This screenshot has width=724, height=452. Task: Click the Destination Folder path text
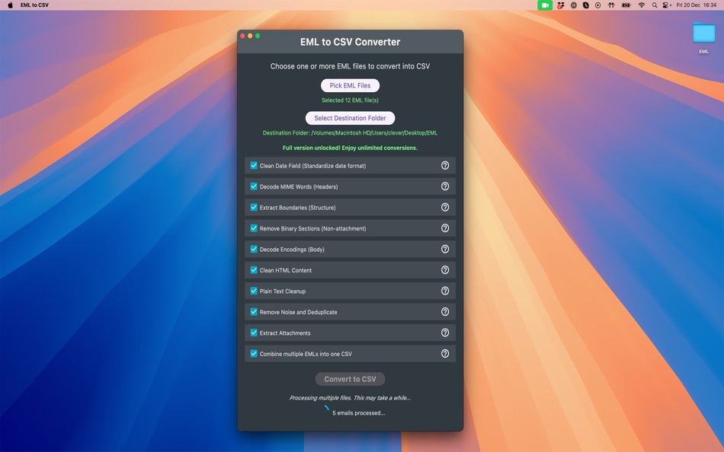[350, 133]
